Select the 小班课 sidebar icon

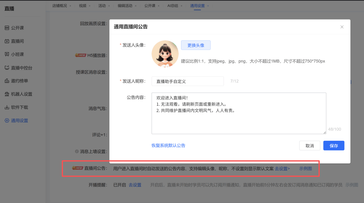pyautogui.click(x=7, y=55)
